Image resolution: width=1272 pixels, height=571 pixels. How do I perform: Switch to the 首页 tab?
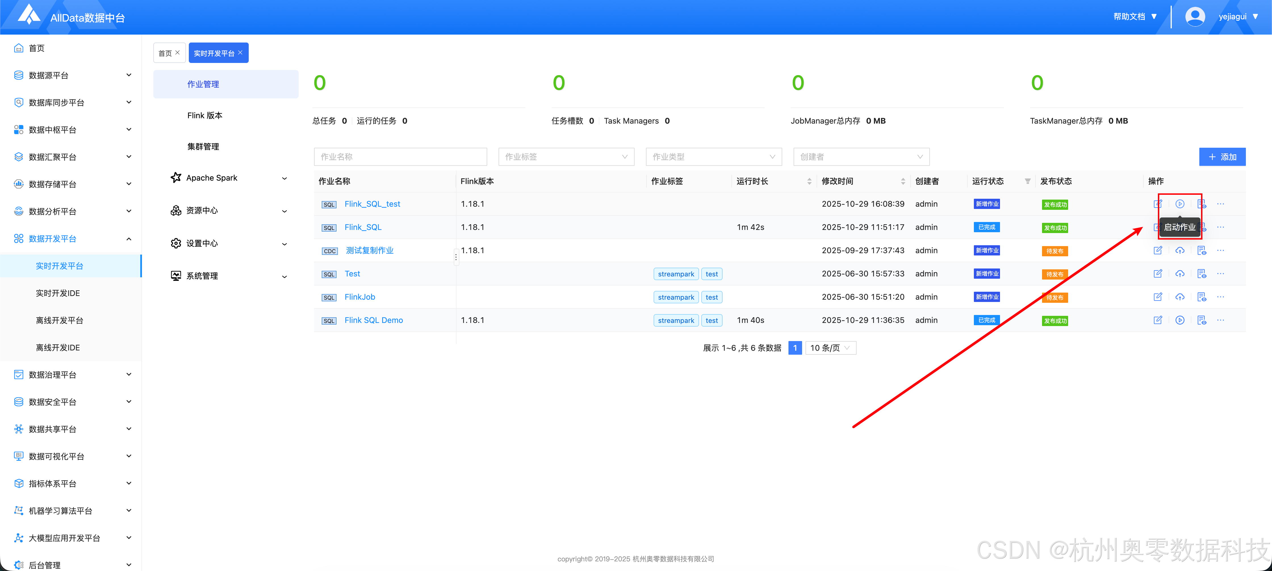click(165, 53)
